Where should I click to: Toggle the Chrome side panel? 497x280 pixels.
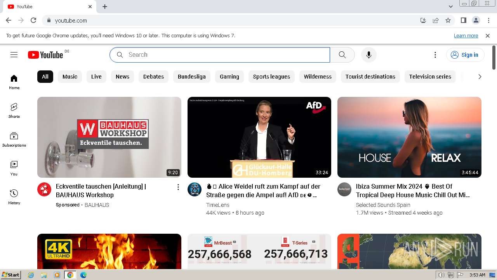pyautogui.click(x=464, y=20)
